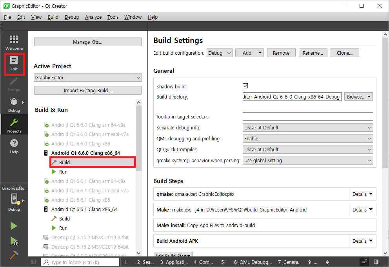Open the Tools menu
This screenshot has width=389, height=267.
coord(113,17)
